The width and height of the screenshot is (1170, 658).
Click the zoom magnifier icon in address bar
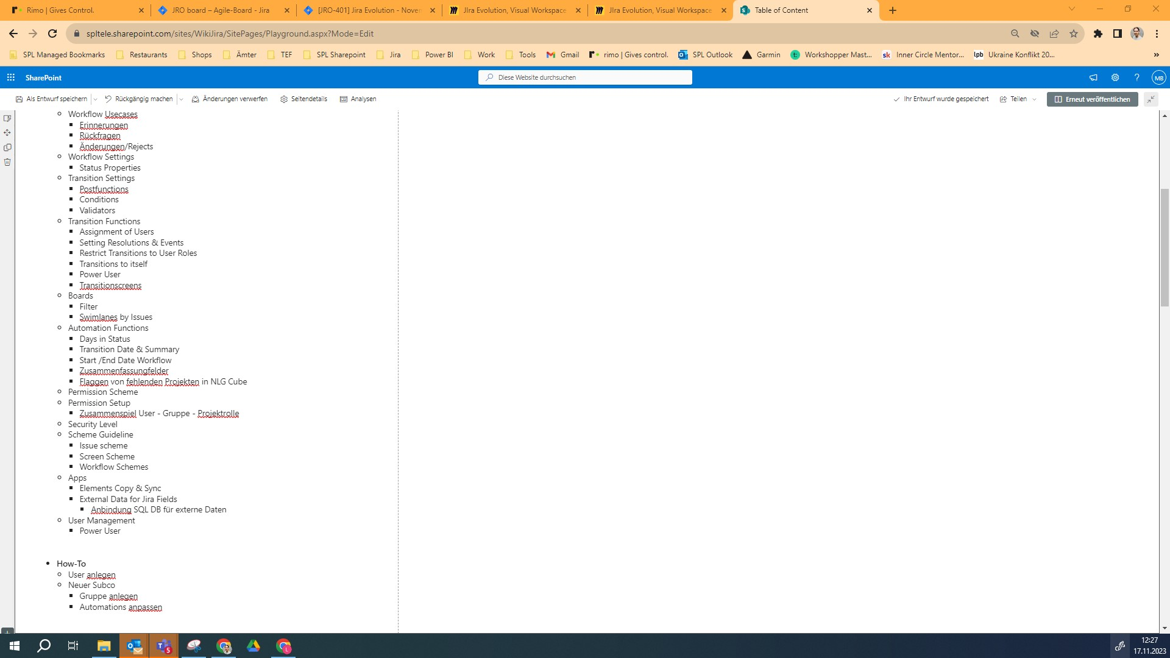1015,34
